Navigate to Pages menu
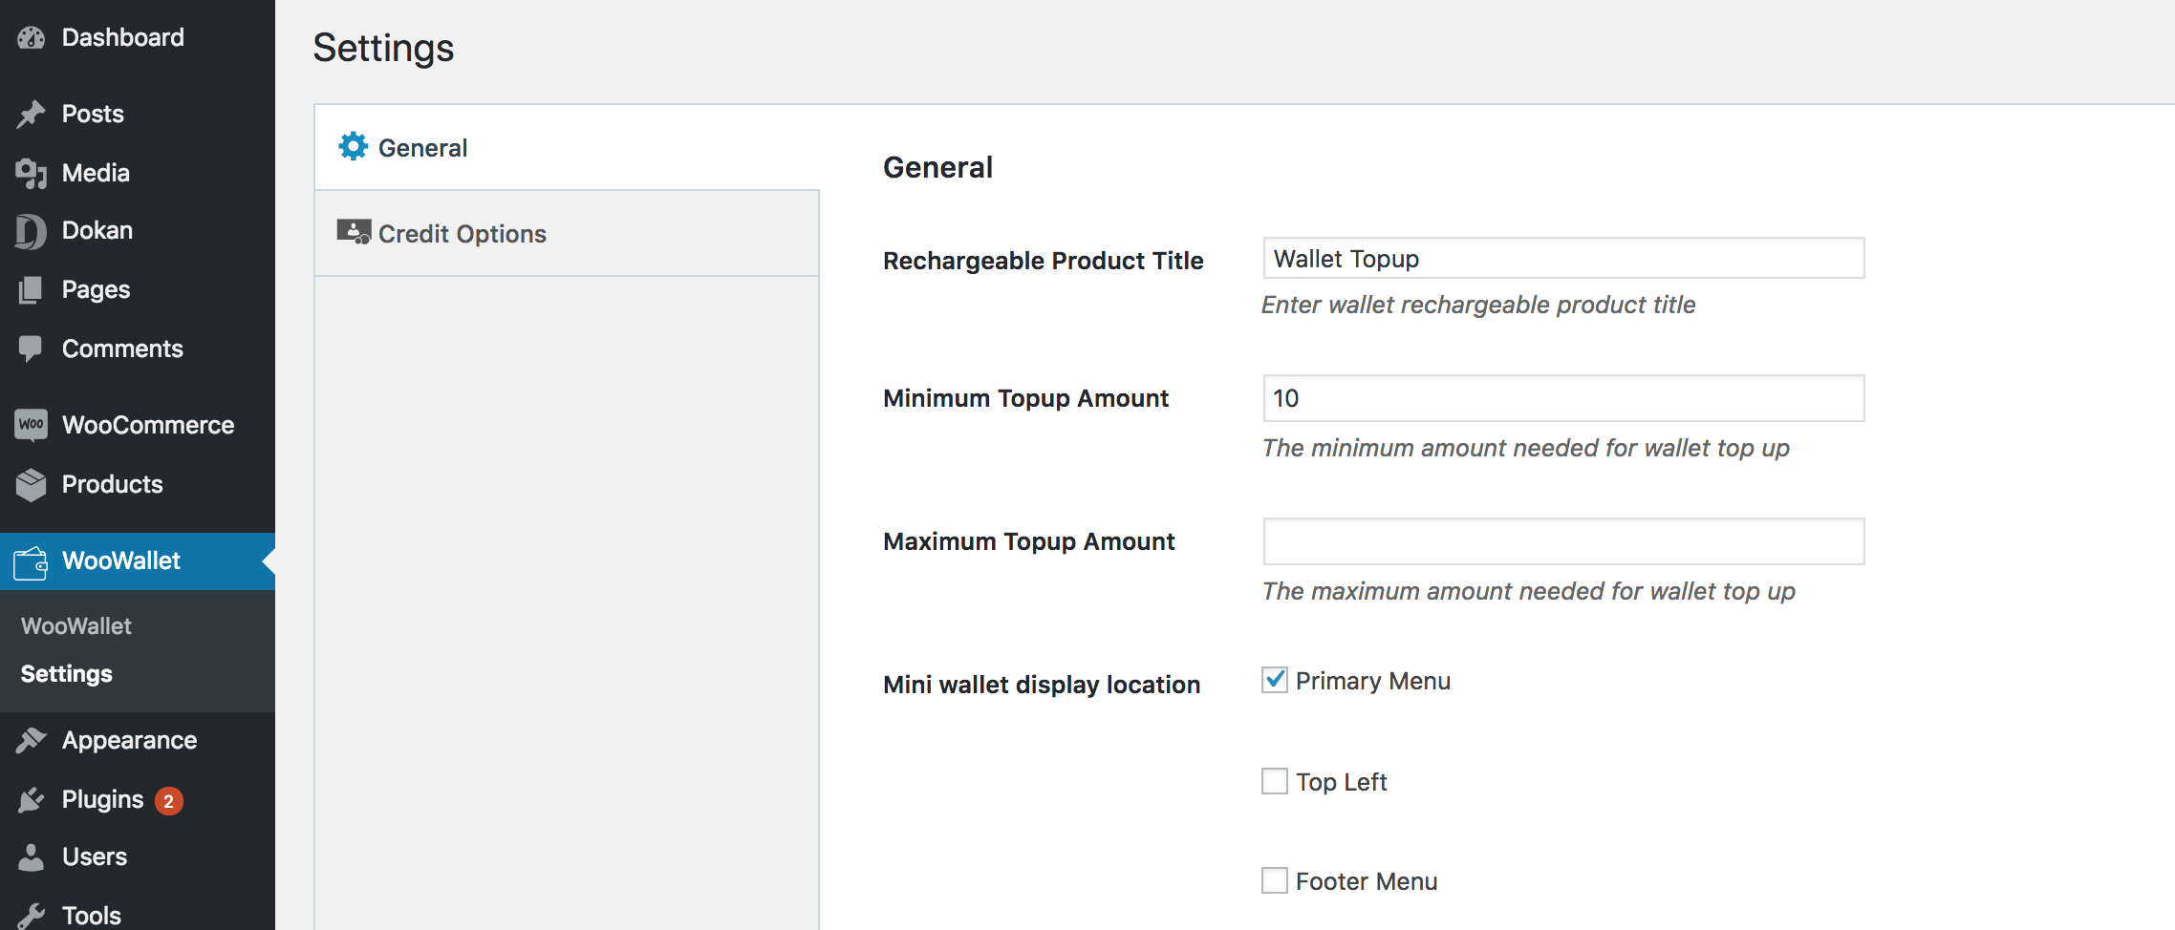Screen dimensions: 2175x930 [x=138, y=289]
